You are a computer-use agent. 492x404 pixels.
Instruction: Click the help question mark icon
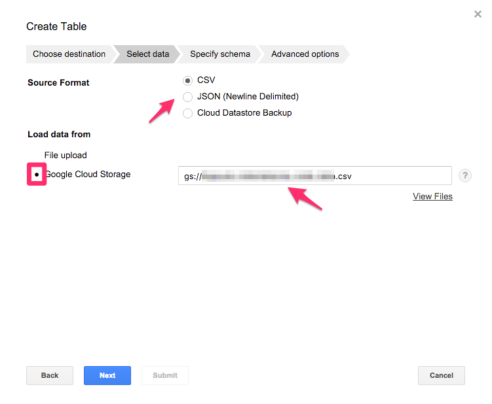click(x=464, y=175)
